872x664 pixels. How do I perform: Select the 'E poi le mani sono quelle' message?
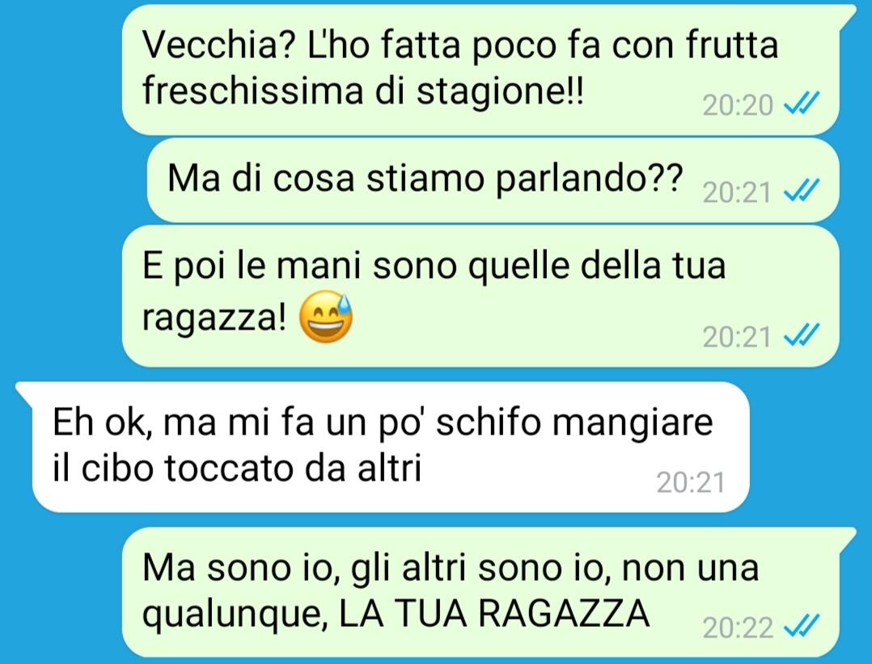click(480, 296)
